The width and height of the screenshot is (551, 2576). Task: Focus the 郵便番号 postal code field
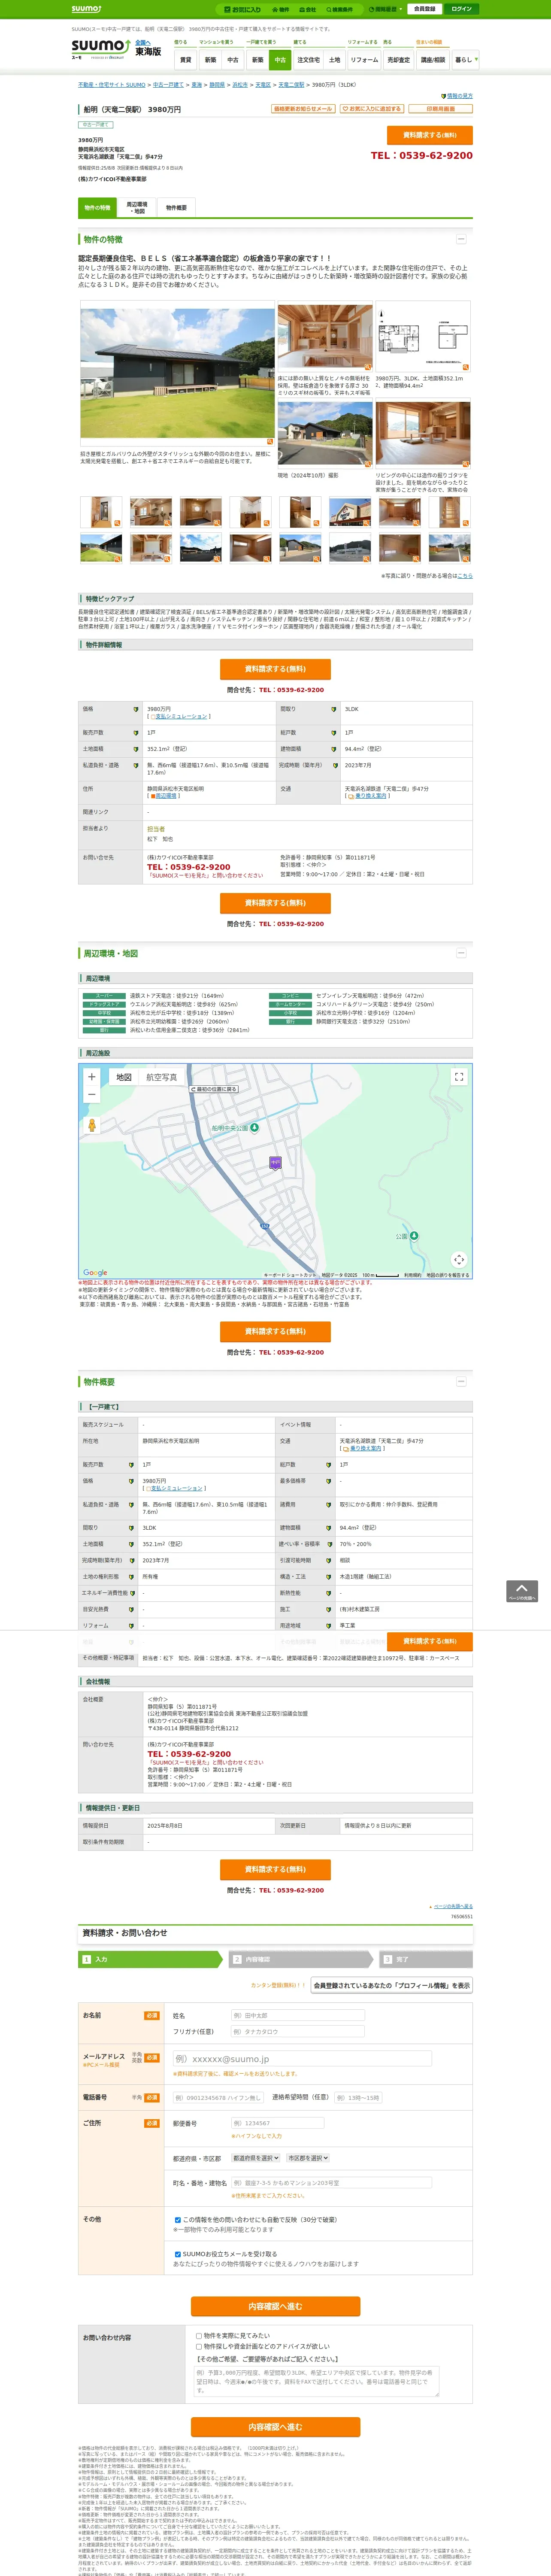277,2123
